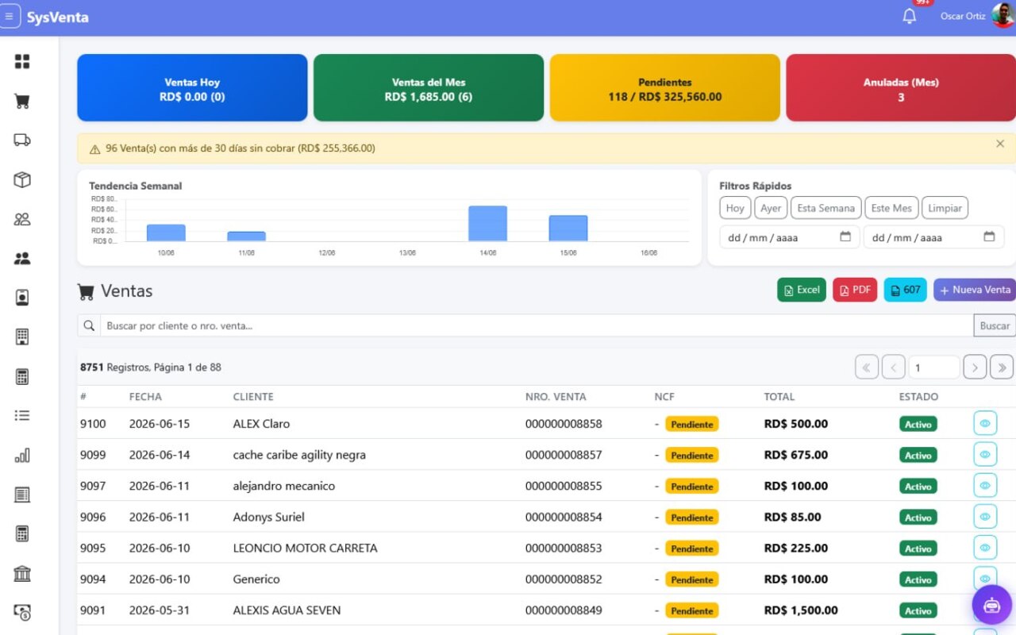Filter sales by Este Mes
The image size is (1016, 635).
tap(891, 208)
